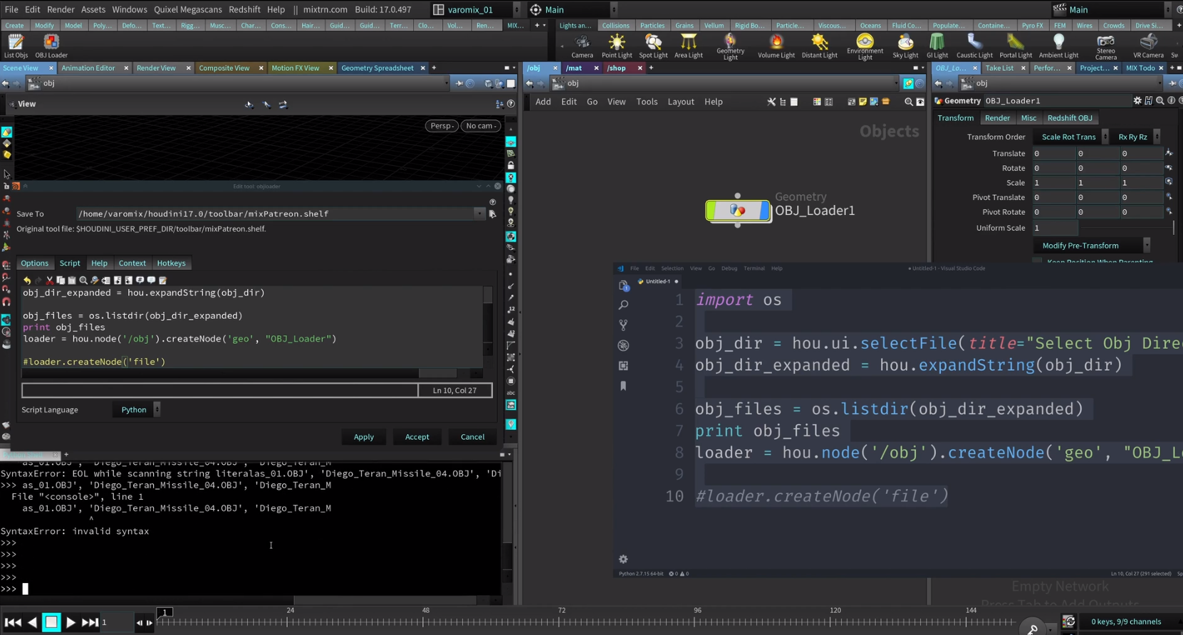Click the Point Light shelf tool

(616, 46)
